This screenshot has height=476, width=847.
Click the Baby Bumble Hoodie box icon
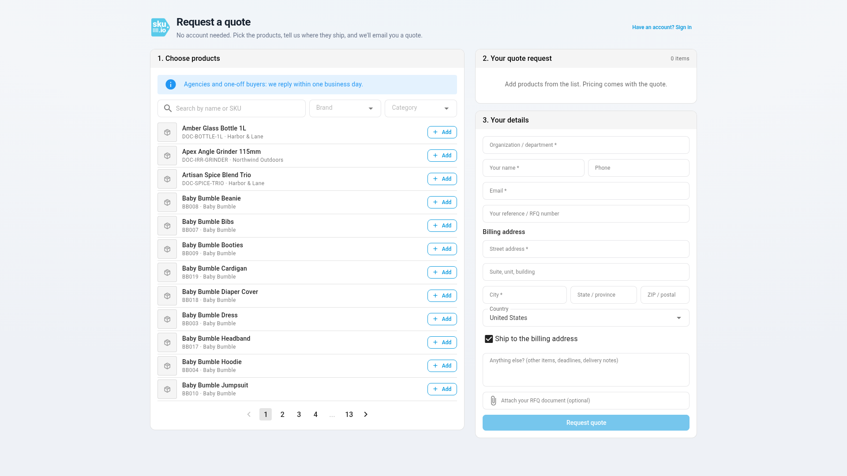click(167, 366)
